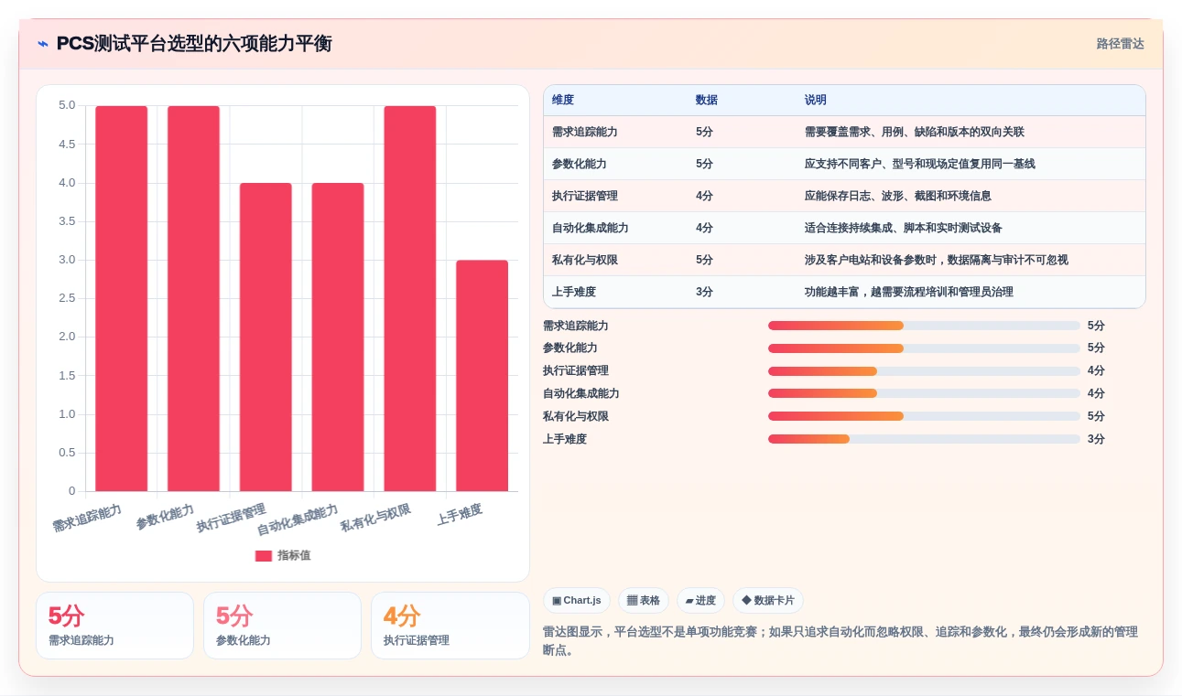Viewport: 1182px width, 696px height.
Task: Click the lightning icon beside the title
Action: click(43, 44)
